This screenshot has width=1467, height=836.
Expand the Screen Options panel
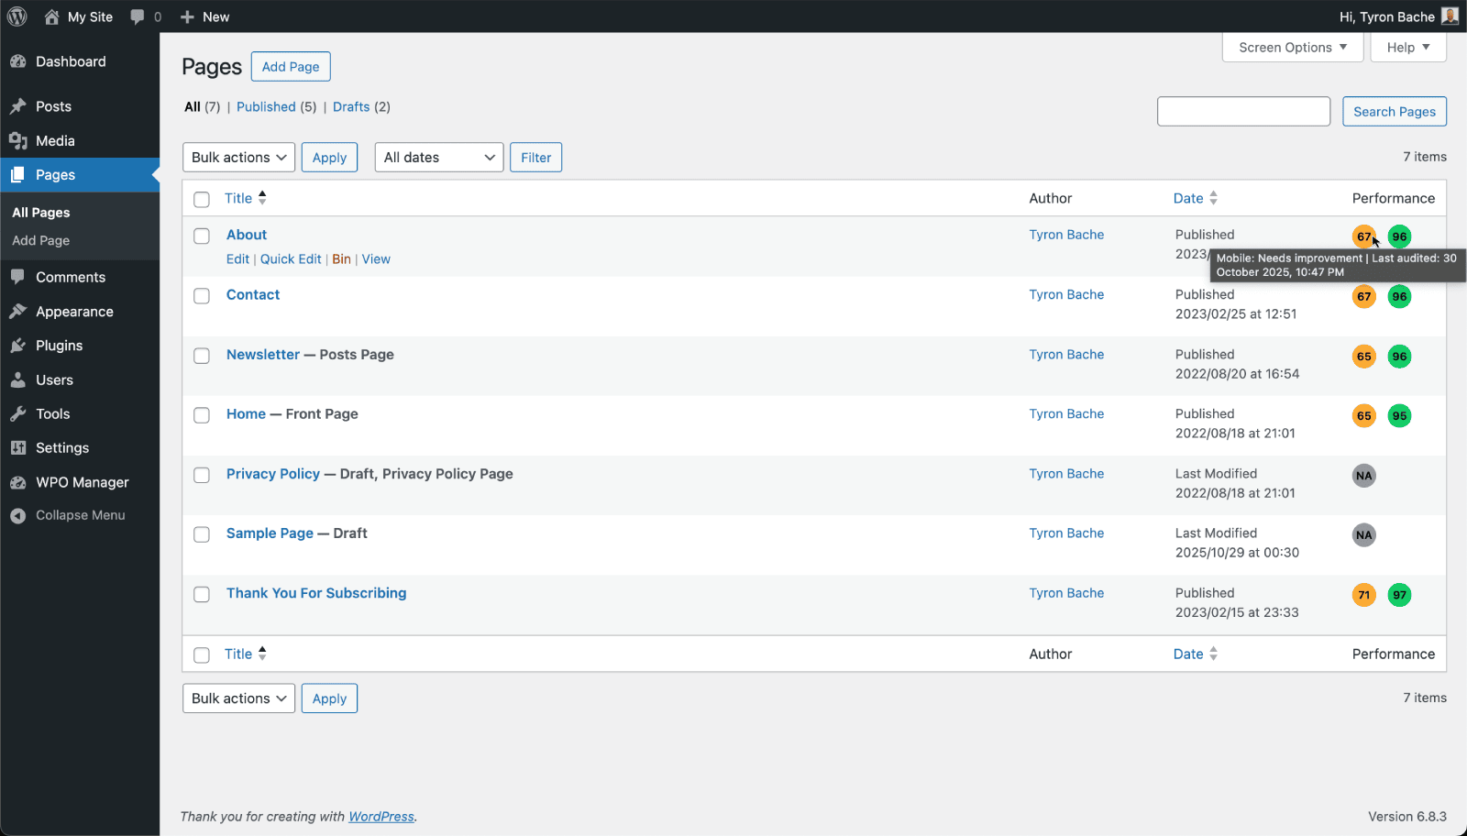pos(1292,47)
